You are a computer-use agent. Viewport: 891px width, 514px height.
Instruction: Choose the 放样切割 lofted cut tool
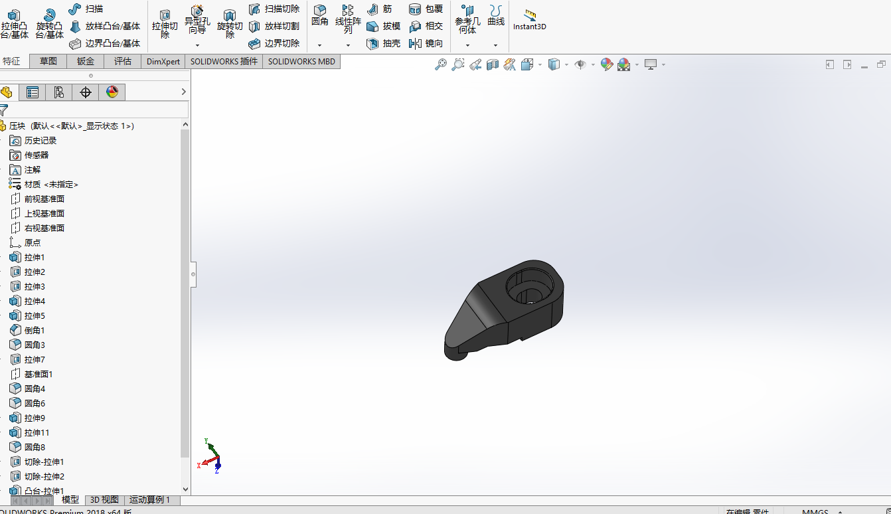(274, 27)
